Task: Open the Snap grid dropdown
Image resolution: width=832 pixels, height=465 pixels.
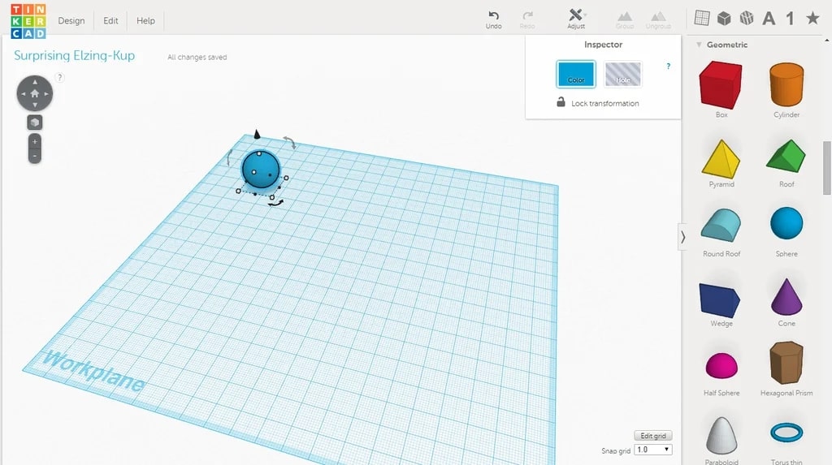Action: point(653,450)
